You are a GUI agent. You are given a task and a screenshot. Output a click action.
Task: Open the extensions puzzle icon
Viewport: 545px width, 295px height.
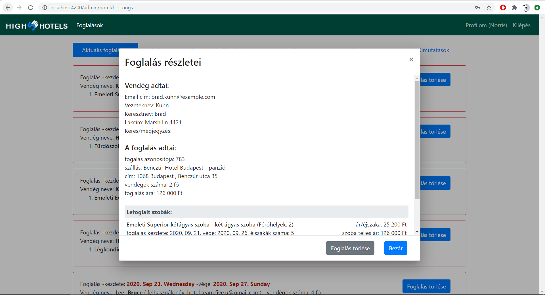point(514,8)
